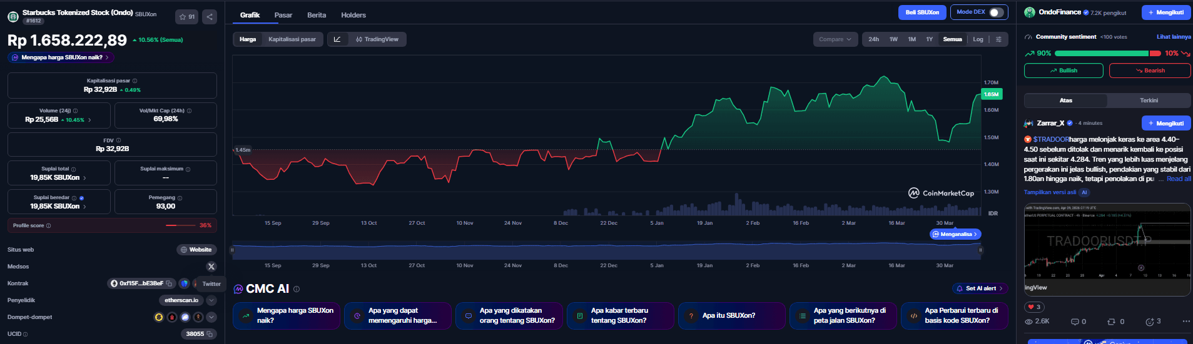Click the left handle of chart range slider
Viewport: 1193px width, 344px height.
[232, 250]
